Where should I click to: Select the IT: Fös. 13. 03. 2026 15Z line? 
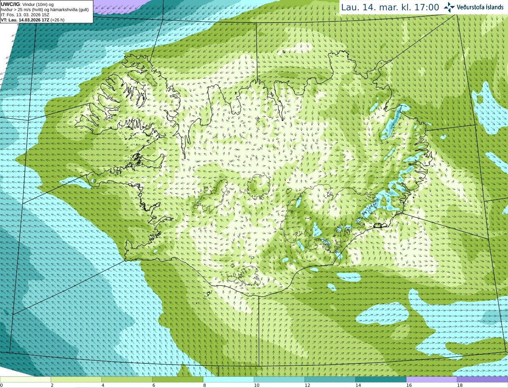pos(25,15)
